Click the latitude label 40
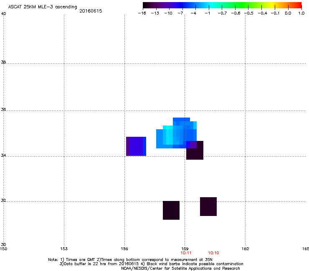 [x=3, y=14]
